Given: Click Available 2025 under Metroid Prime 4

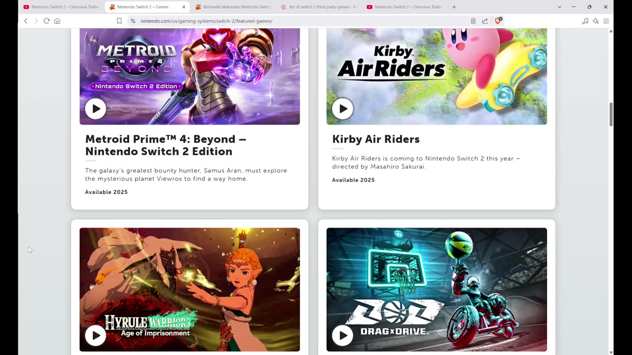Looking at the screenshot, I should click(x=106, y=192).
